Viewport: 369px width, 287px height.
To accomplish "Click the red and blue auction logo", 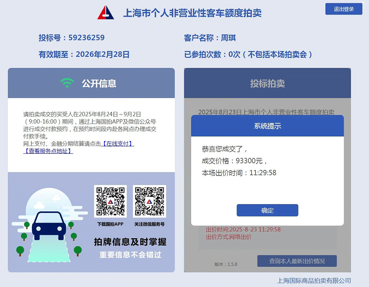I will (106, 13).
